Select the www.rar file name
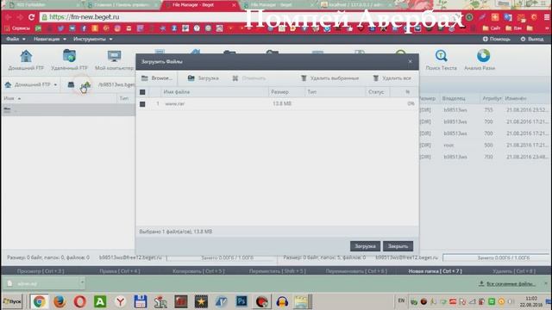 pos(175,103)
